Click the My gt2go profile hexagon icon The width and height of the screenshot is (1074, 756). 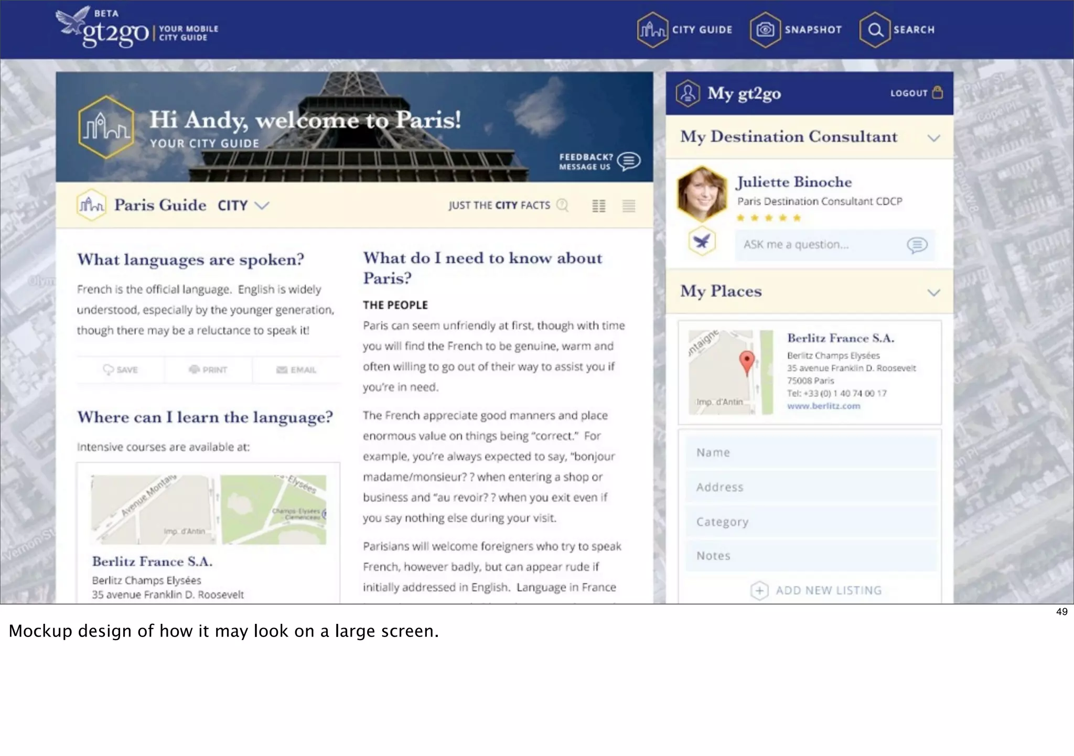click(688, 93)
